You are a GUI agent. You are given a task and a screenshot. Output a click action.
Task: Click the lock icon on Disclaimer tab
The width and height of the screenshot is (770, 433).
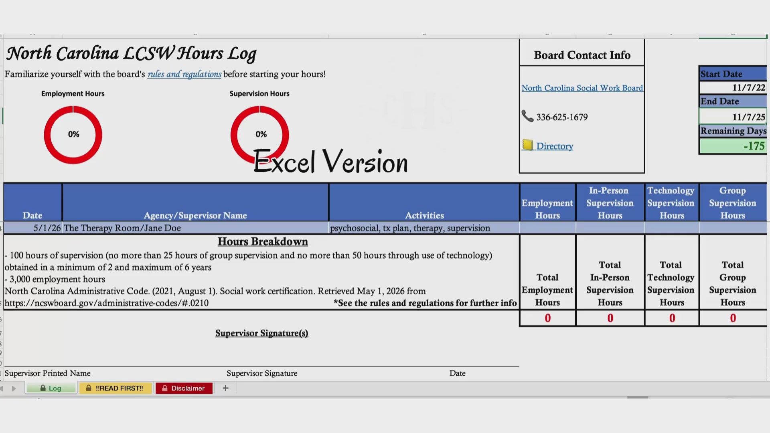164,388
